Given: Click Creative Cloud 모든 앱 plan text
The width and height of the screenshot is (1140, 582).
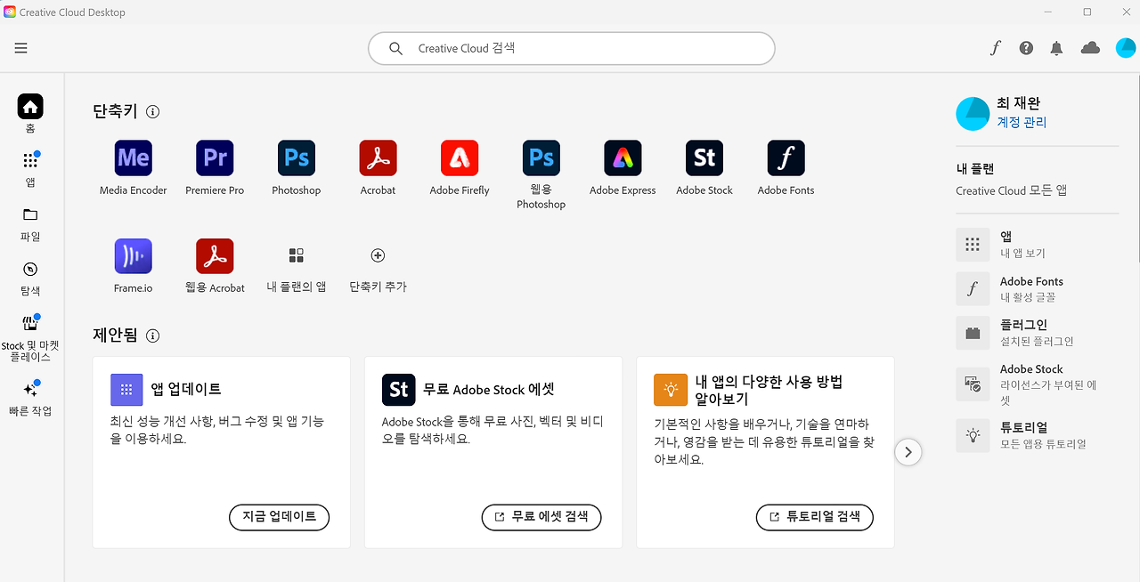Looking at the screenshot, I should (x=1011, y=190).
